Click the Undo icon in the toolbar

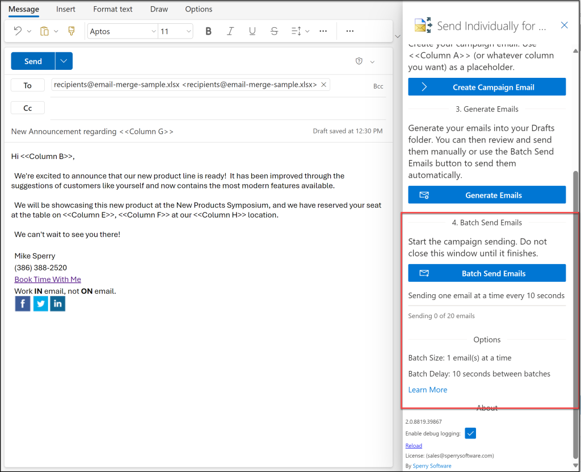tap(18, 31)
